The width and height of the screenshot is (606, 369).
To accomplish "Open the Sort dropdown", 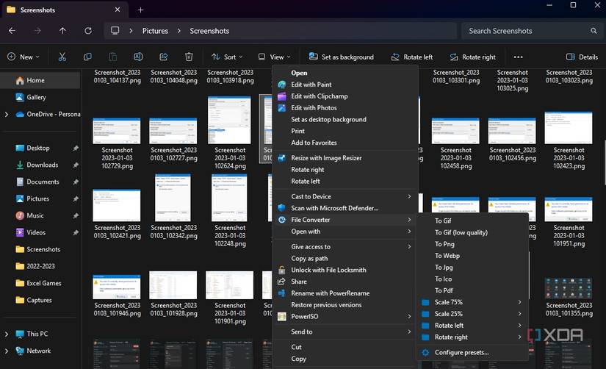I will (x=227, y=57).
